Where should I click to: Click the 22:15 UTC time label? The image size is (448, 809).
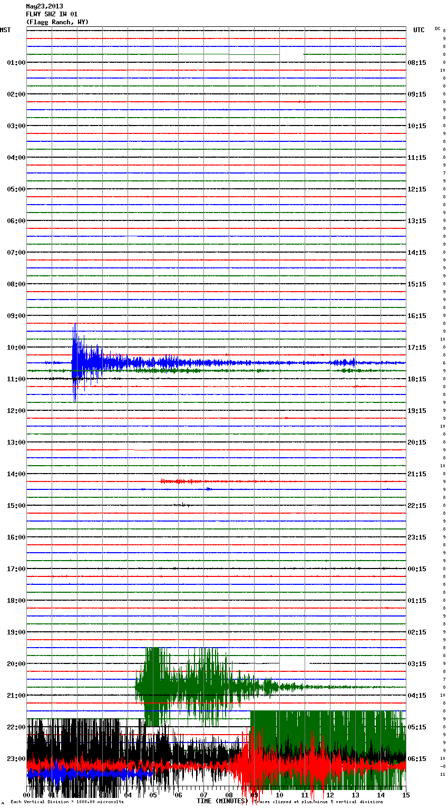[417, 506]
